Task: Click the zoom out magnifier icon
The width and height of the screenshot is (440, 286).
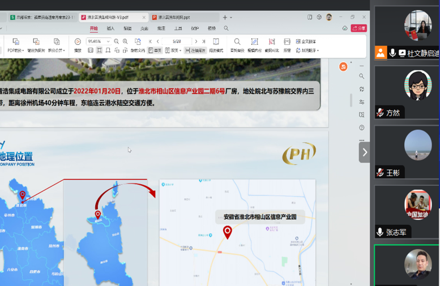Action: coord(117,41)
